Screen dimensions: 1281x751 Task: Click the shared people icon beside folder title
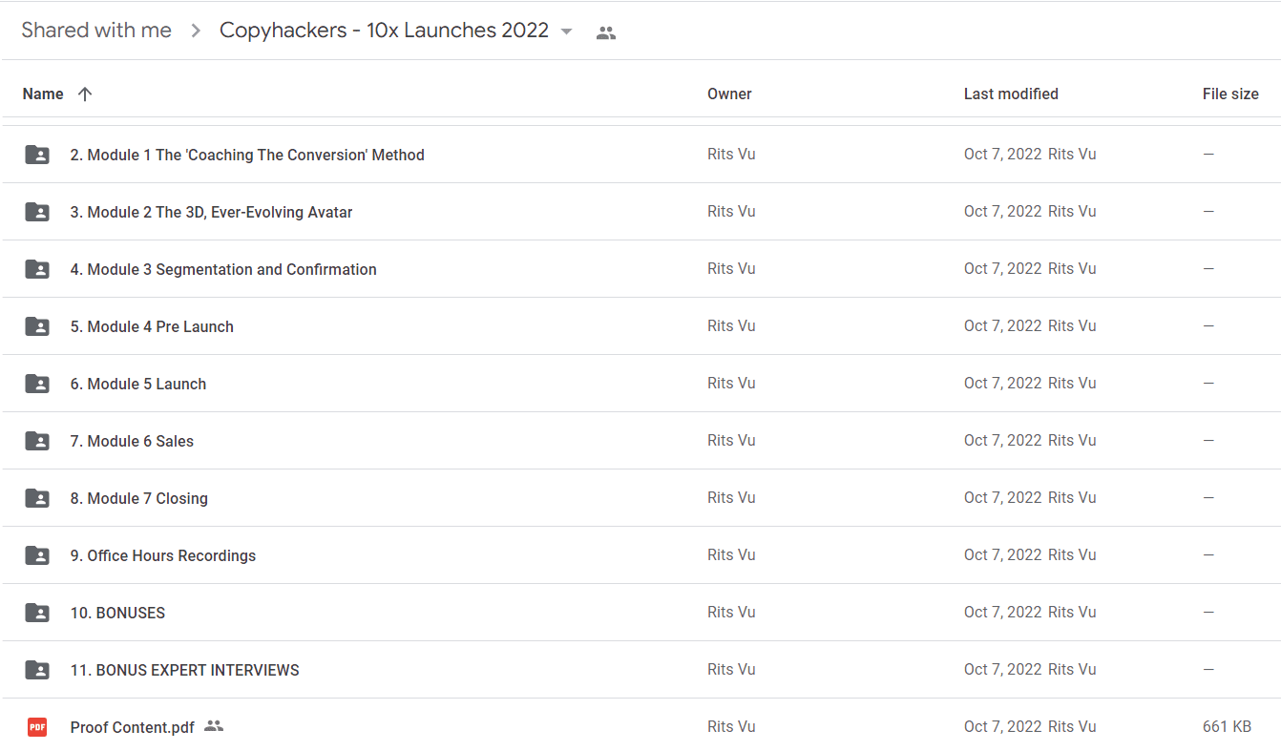click(x=605, y=32)
